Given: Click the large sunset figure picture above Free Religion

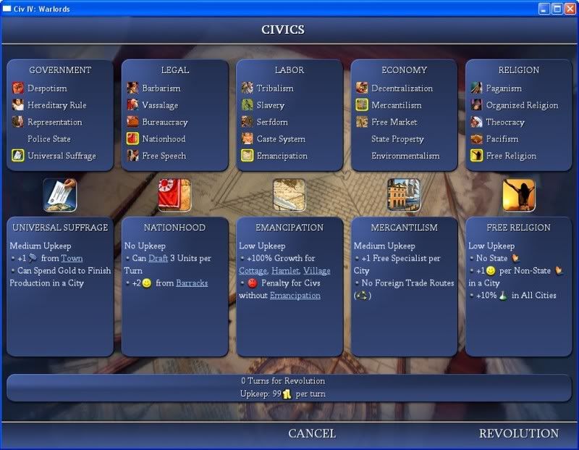Looking at the screenshot, I should click(x=519, y=195).
